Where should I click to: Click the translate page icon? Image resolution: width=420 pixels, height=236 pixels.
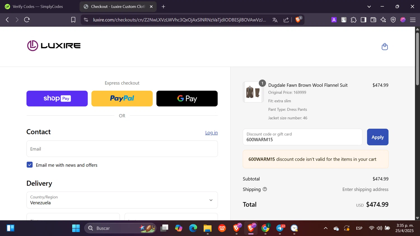pyautogui.click(x=275, y=20)
